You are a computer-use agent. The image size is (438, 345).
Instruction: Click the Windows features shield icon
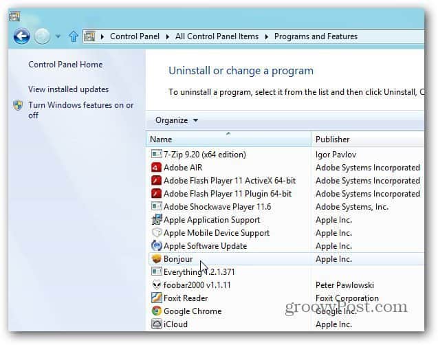18,105
